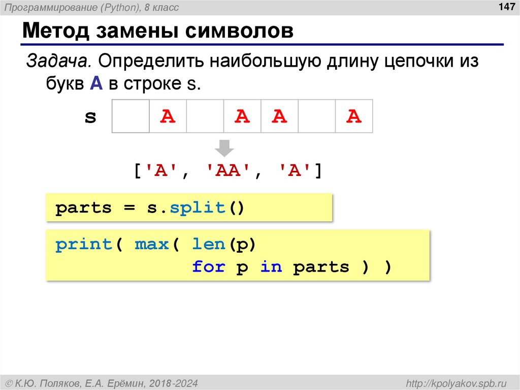520x390 pixels.
Task: Select the yellow 'parts = s.split()' code box
Action: click(188, 207)
